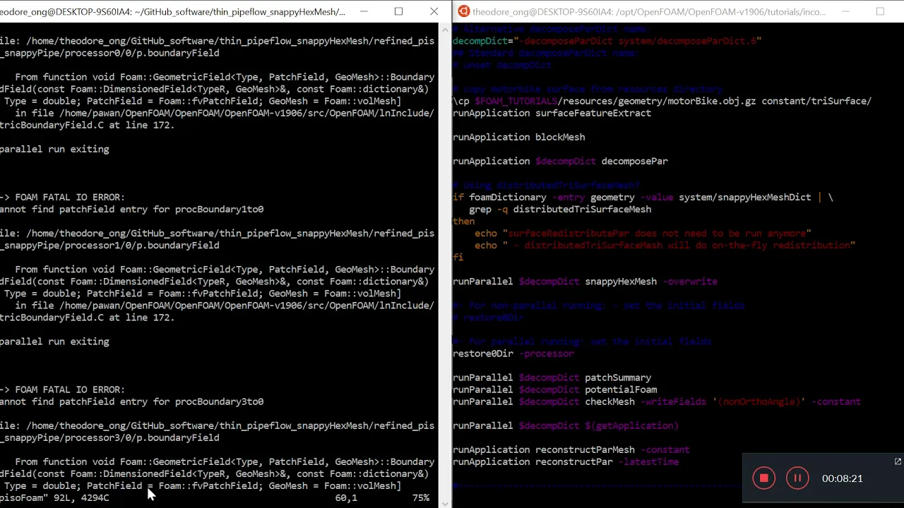Click the Ubuntu icon in right terminal title bar
904x508 pixels.
click(x=463, y=11)
